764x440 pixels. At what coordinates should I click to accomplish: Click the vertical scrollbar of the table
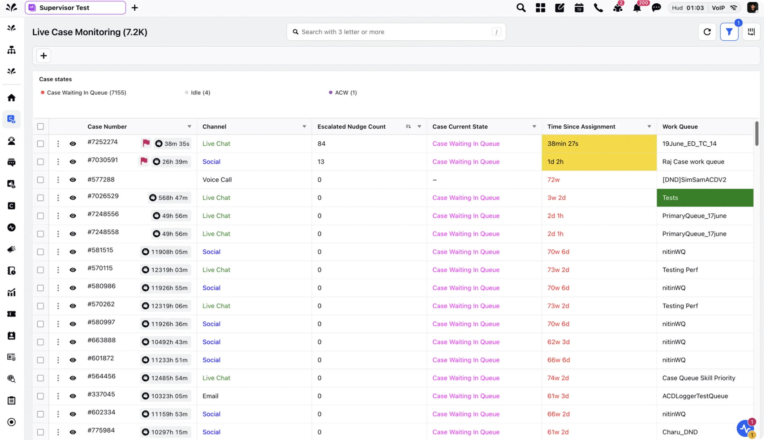click(756, 133)
